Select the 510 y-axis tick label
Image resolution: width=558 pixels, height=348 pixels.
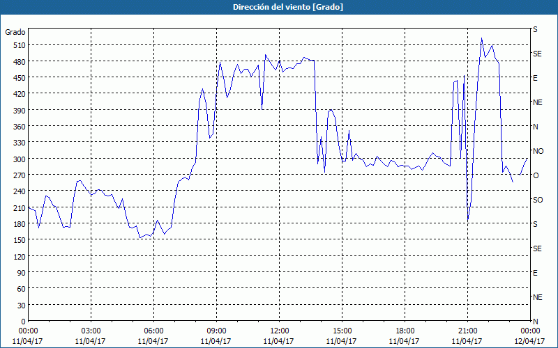[x=20, y=45]
